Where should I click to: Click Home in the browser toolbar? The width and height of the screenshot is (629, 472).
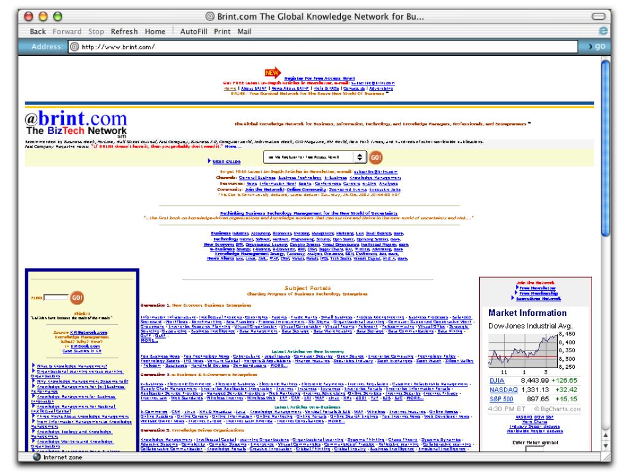point(155,31)
